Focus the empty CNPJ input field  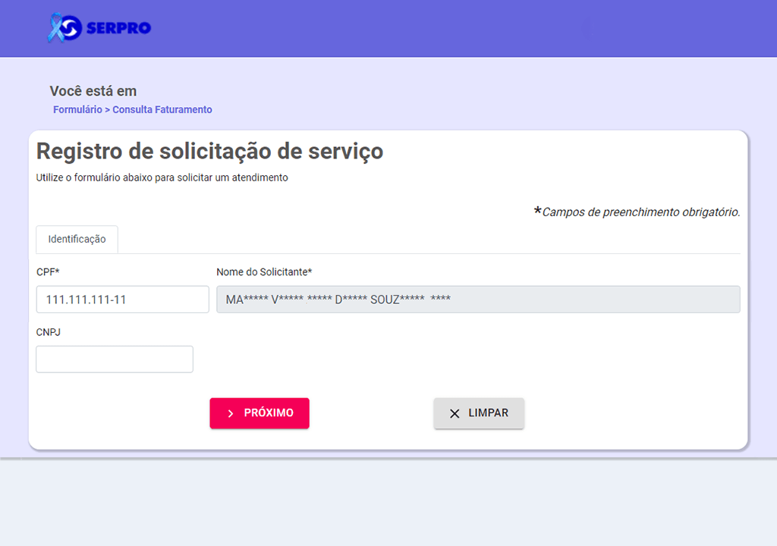tap(115, 359)
